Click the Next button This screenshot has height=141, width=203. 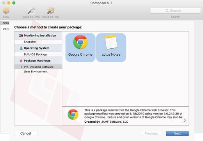pyautogui.click(x=177, y=133)
